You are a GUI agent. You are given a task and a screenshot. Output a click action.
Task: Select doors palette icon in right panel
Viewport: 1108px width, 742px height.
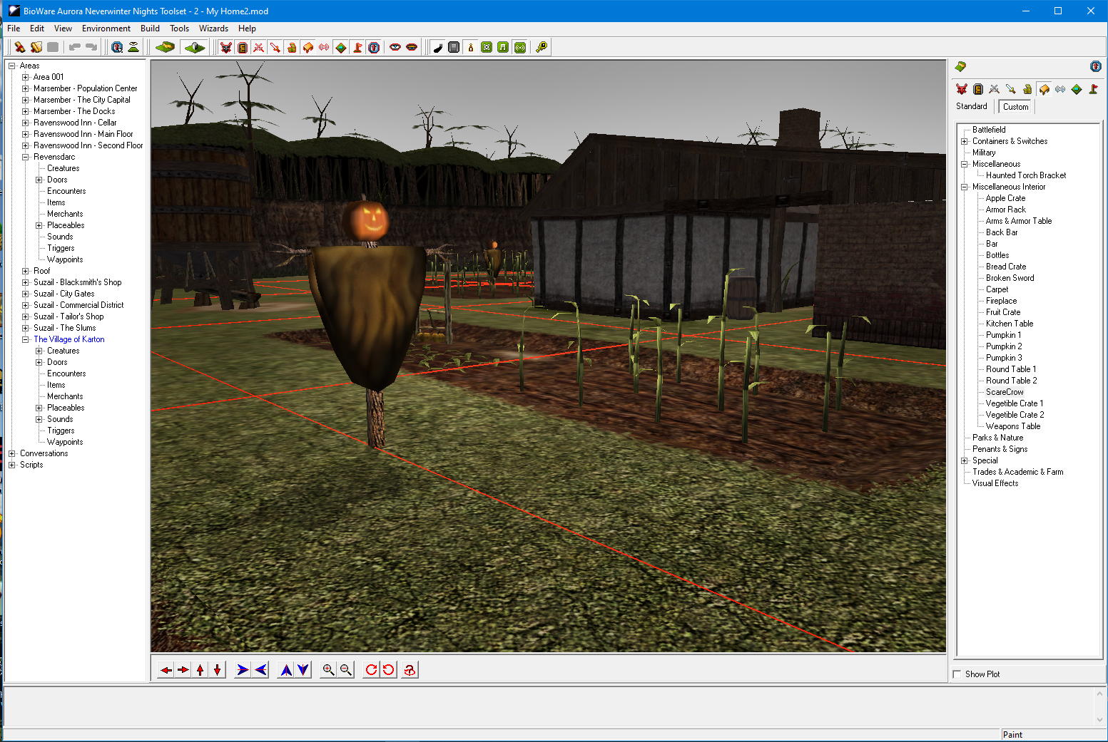pyautogui.click(x=978, y=89)
